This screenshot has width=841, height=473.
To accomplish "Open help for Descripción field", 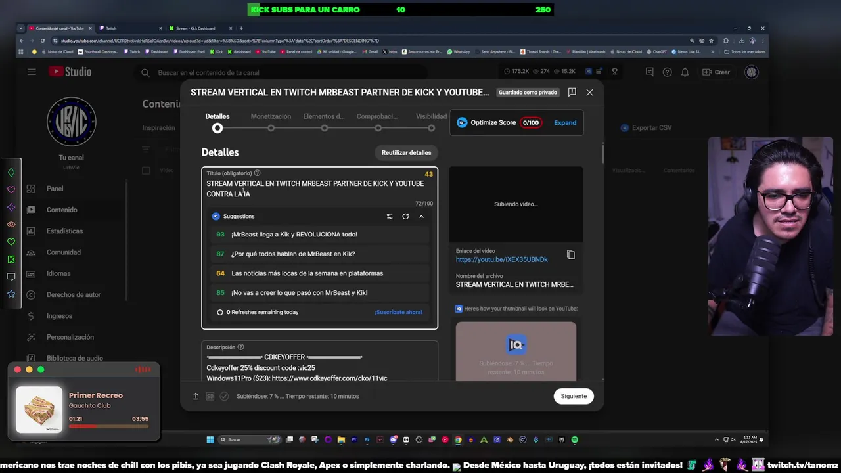I will click(x=240, y=347).
